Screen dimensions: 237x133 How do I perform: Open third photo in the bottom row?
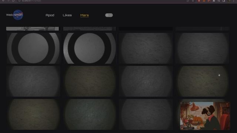point(146,114)
